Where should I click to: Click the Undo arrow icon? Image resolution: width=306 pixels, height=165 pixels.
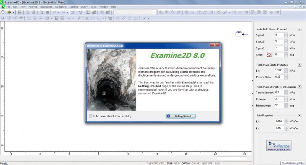[54, 12]
